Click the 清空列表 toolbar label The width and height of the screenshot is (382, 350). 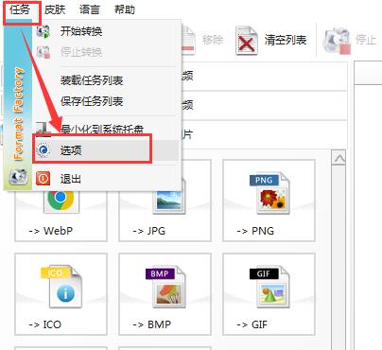coord(286,40)
